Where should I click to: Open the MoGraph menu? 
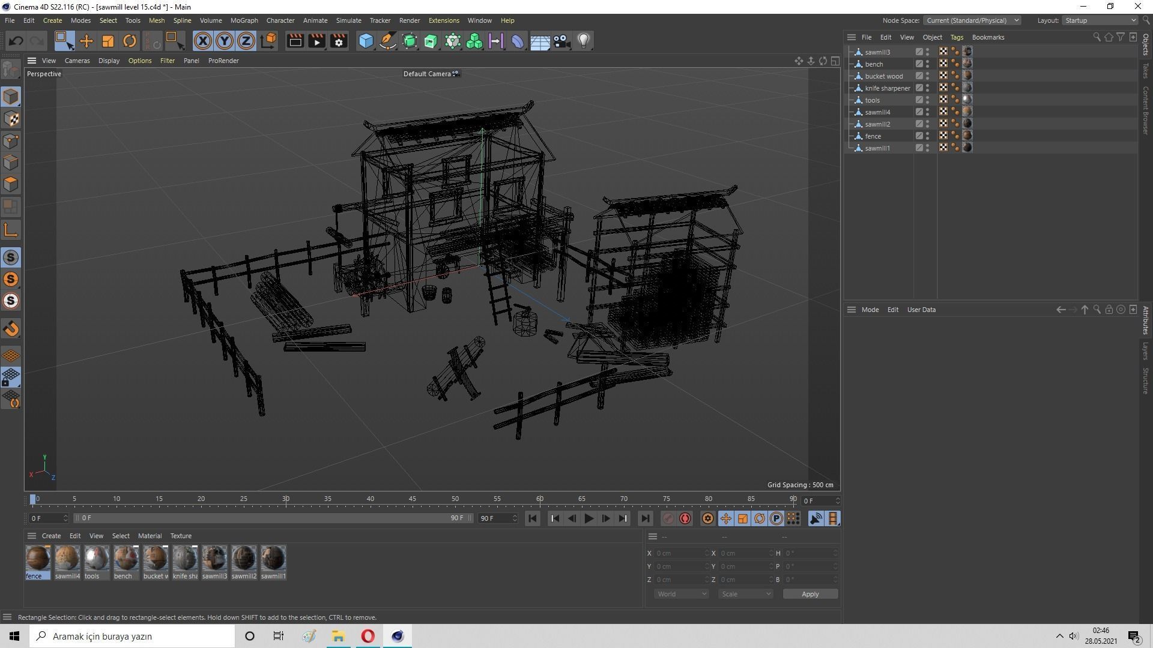click(x=244, y=20)
